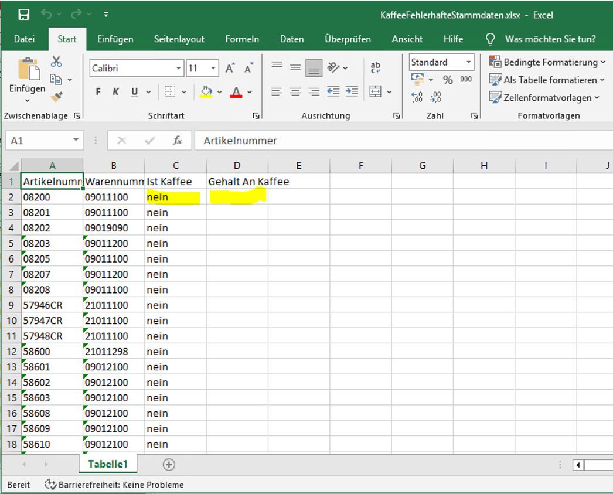Click the Percent Style icon
Viewport: 613px width, 494px height.
coord(448,80)
